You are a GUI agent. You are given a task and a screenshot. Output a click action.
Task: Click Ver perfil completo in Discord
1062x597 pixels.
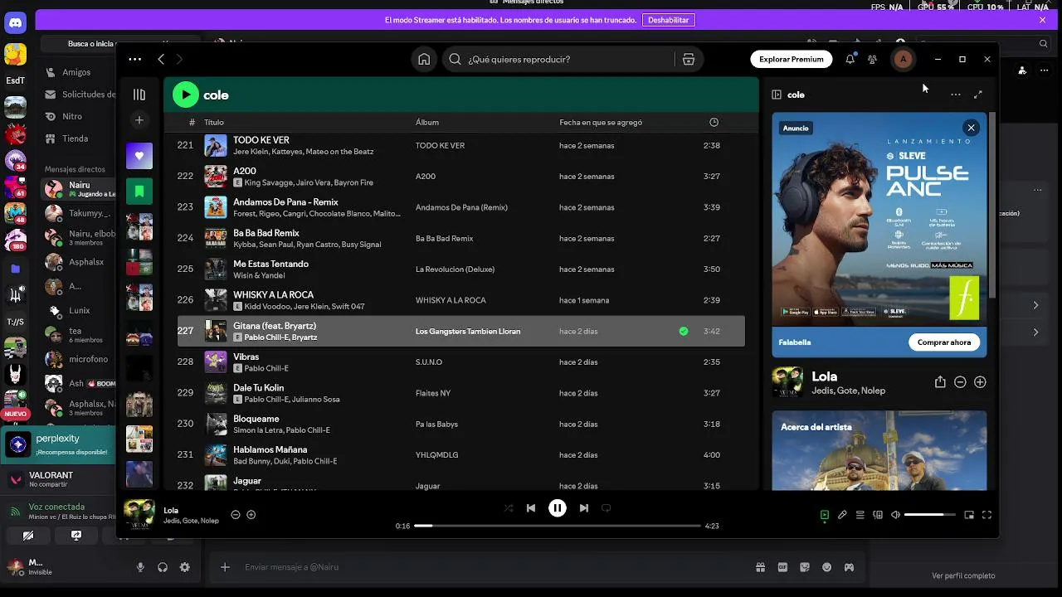963,575
